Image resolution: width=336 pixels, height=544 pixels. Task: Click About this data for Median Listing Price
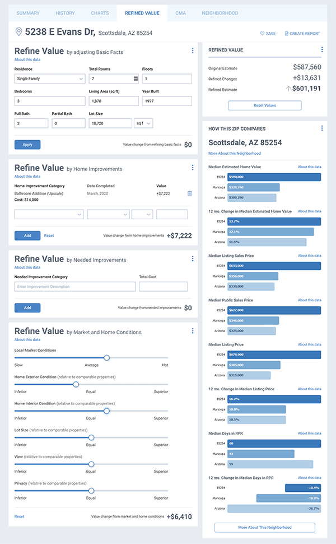pyautogui.click(x=309, y=344)
